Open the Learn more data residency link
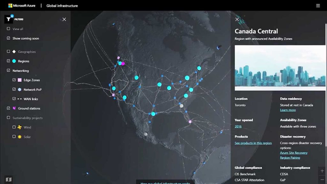Viewport: 327px width, 184px height. coord(288,110)
